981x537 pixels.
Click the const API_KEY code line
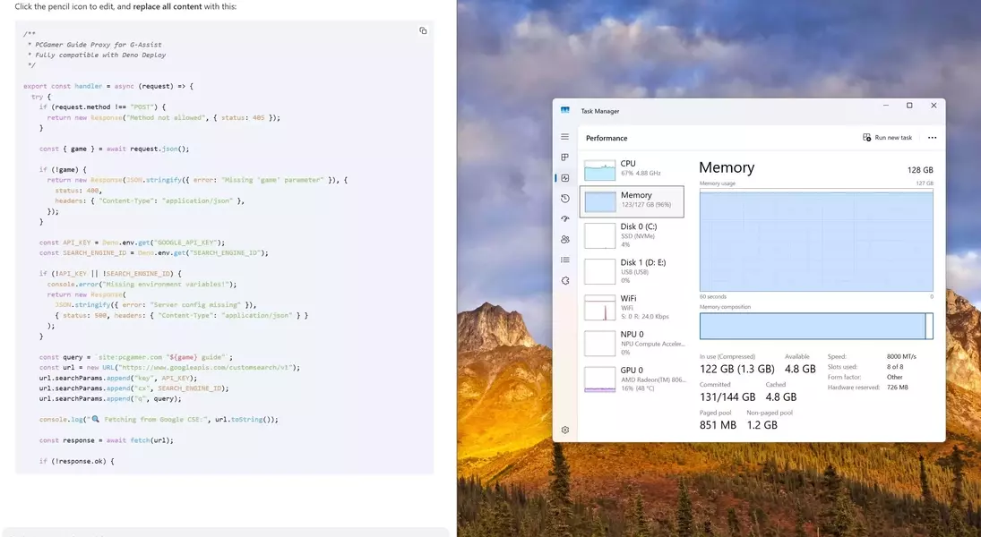point(132,243)
